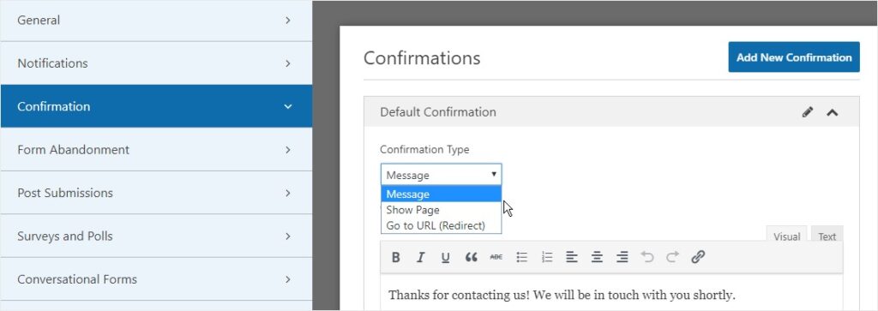878x311 pixels.
Task: Align text right in the editor
Action: click(622, 257)
